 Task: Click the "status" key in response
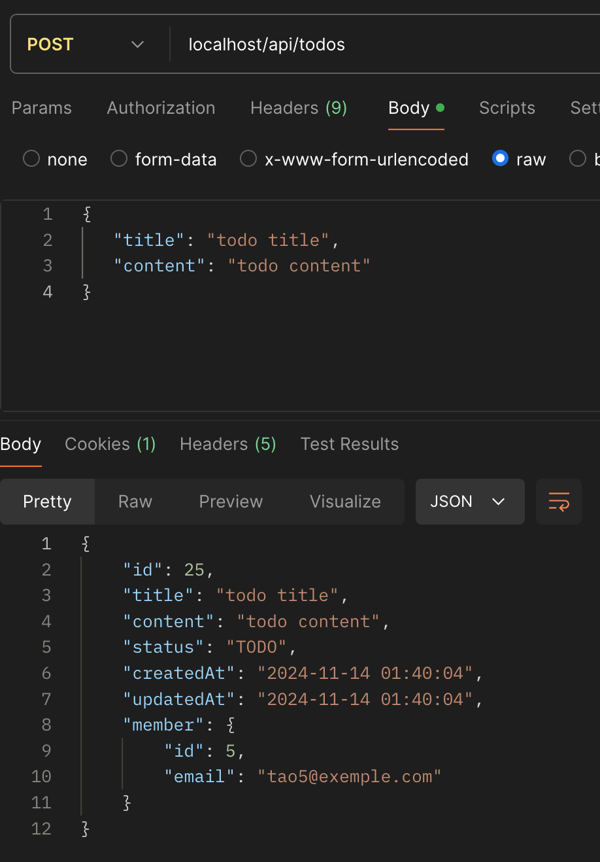coord(163,647)
